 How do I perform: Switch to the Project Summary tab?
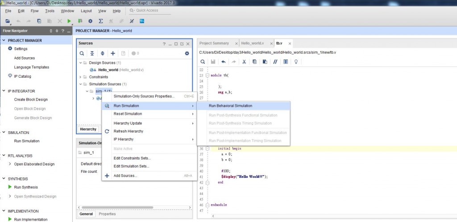pos(214,43)
